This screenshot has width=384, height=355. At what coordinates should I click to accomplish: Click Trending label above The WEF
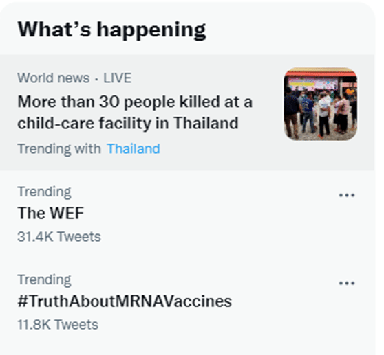44,192
